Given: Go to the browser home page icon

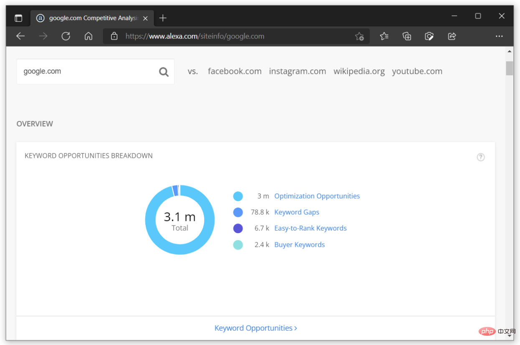Looking at the screenshot, I should 88,36.
